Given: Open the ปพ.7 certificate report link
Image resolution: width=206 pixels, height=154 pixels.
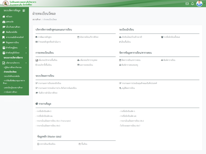Looking at the screenshot, I should [x=130, y=126].
